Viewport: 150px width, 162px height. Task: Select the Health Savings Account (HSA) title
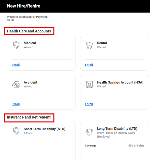120,82
